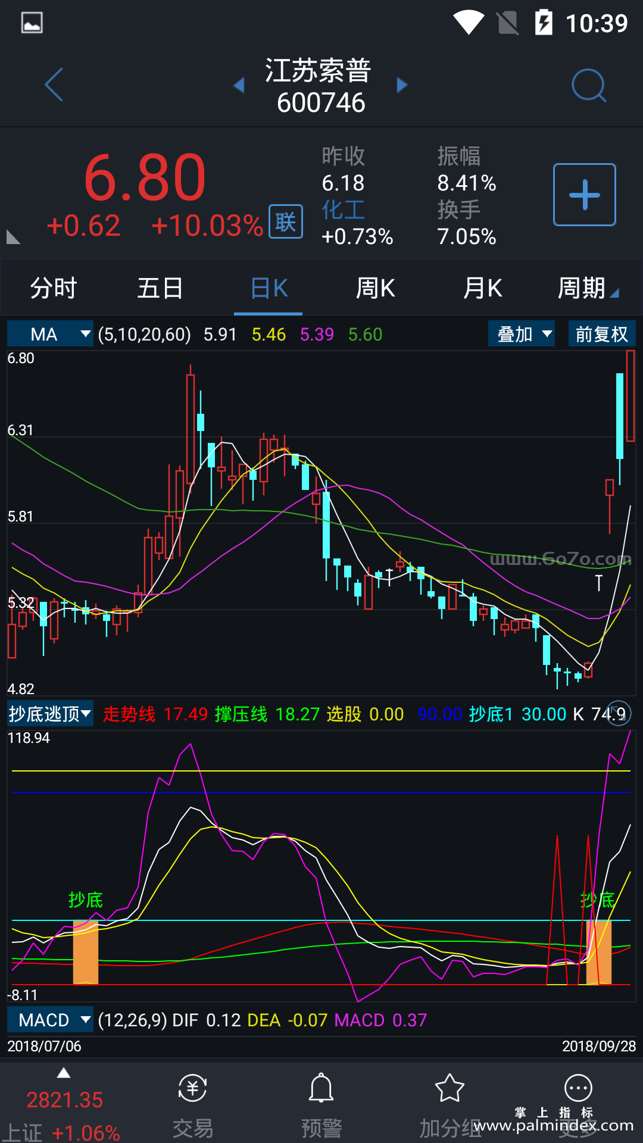This screenshot has height=1143, width=643.
Task: Tap the latest red candlestick on K chart
Action: 630,396
